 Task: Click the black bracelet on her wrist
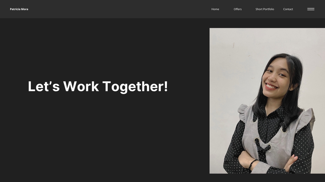[x=252, y=164]
